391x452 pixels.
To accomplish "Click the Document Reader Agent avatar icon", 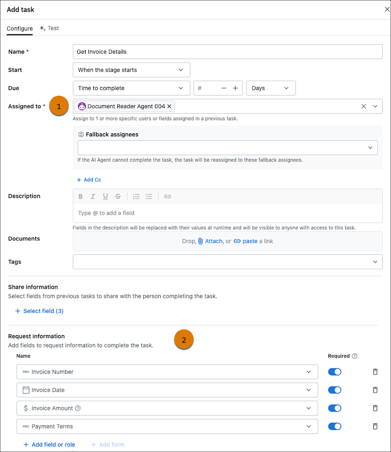I will click(x=82, y=106).
